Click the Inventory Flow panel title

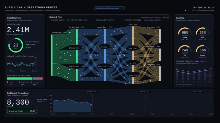point(14,18)
